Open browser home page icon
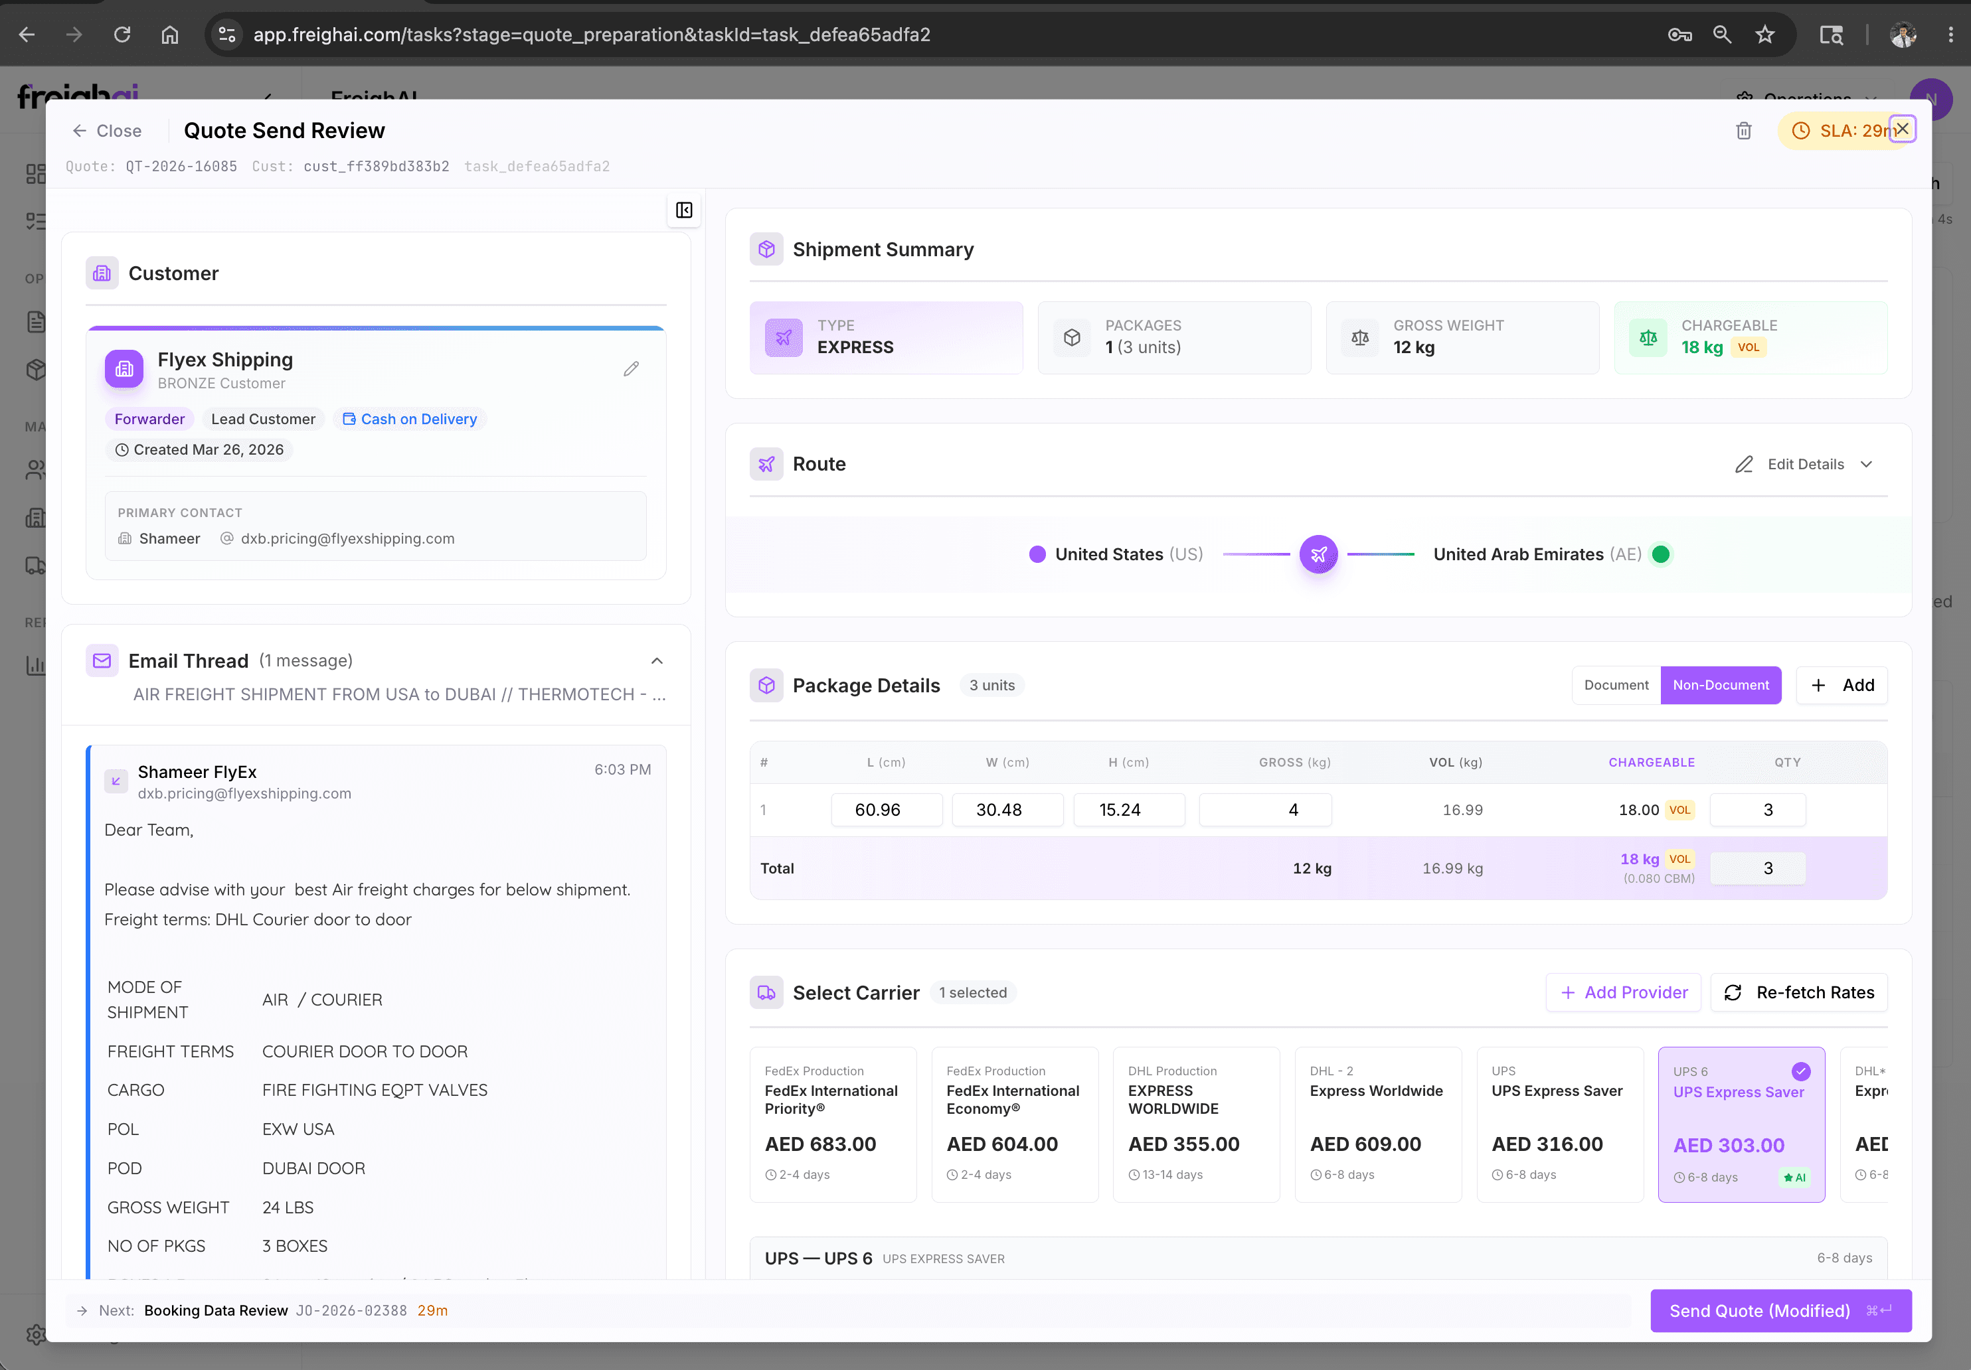This screenshot has height=1370, width=1971. [170, 35]
